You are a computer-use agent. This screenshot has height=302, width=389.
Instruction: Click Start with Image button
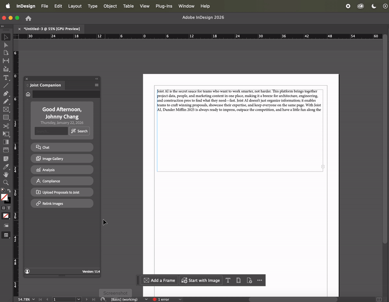pos(201,280)
